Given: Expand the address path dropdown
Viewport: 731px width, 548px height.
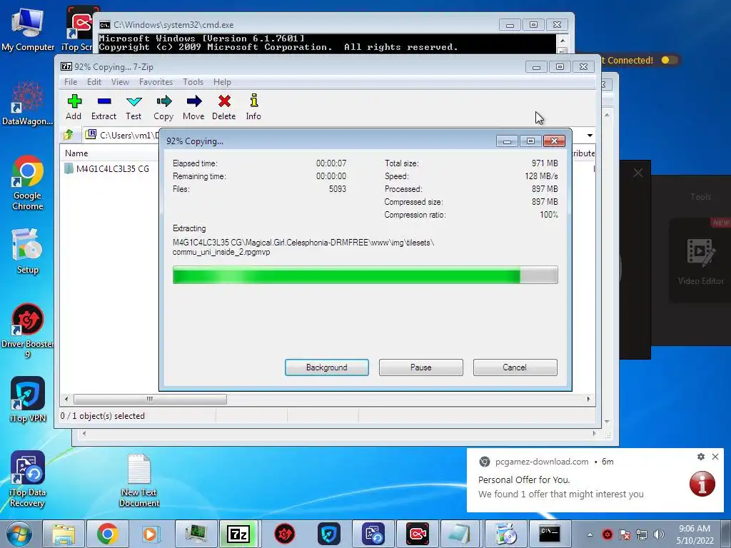Looking at the screenshot, I should [590, 136].
